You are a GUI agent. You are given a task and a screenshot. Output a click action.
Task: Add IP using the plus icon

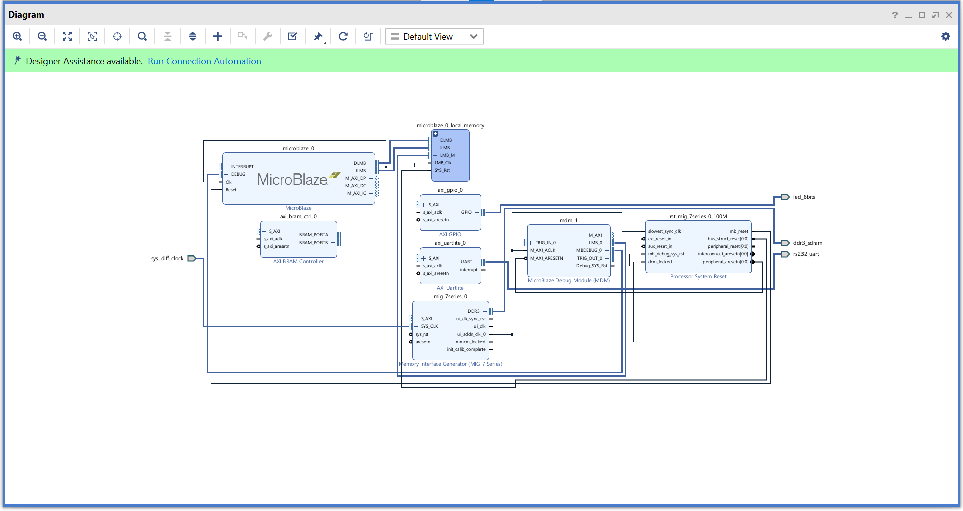pyautogui.click(x=218, y=36)
